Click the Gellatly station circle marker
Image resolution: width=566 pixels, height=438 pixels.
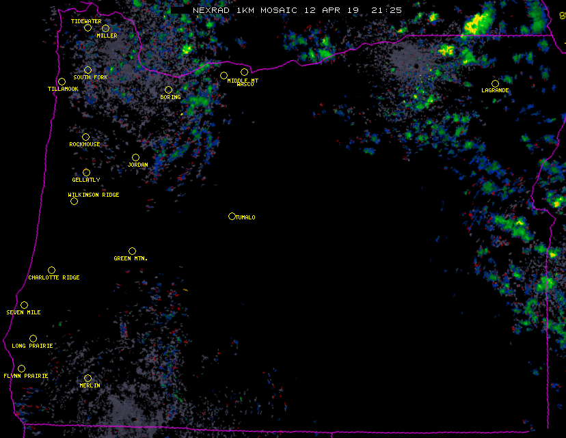click(86, 172)
